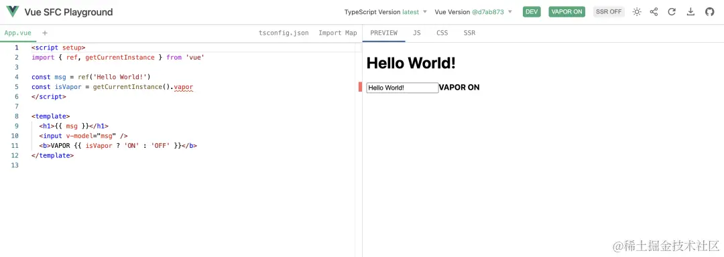Click the VAPOR ON text in preview
This screenshot has height=257, width=724.
coord(459,88)
